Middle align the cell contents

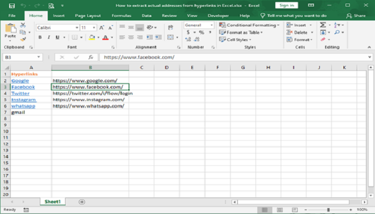131,27
